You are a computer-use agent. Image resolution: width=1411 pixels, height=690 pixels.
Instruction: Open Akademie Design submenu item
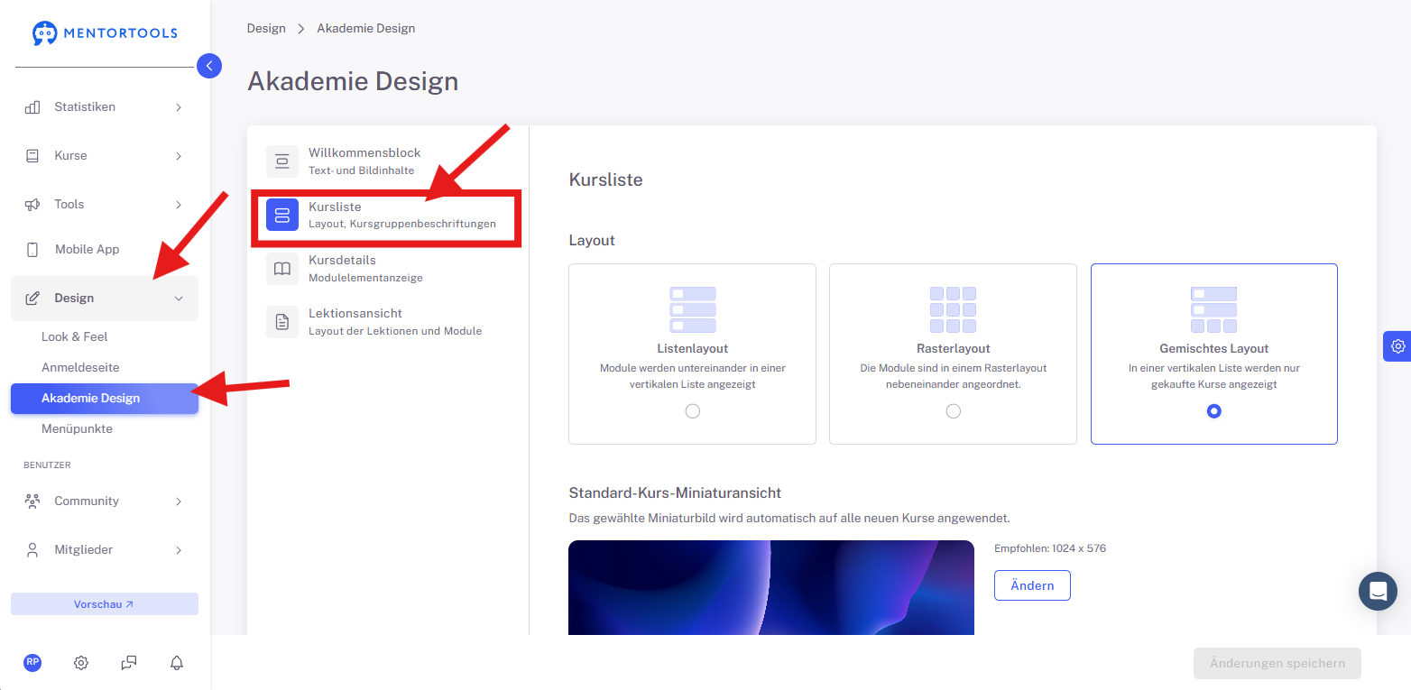click(105, 399)
